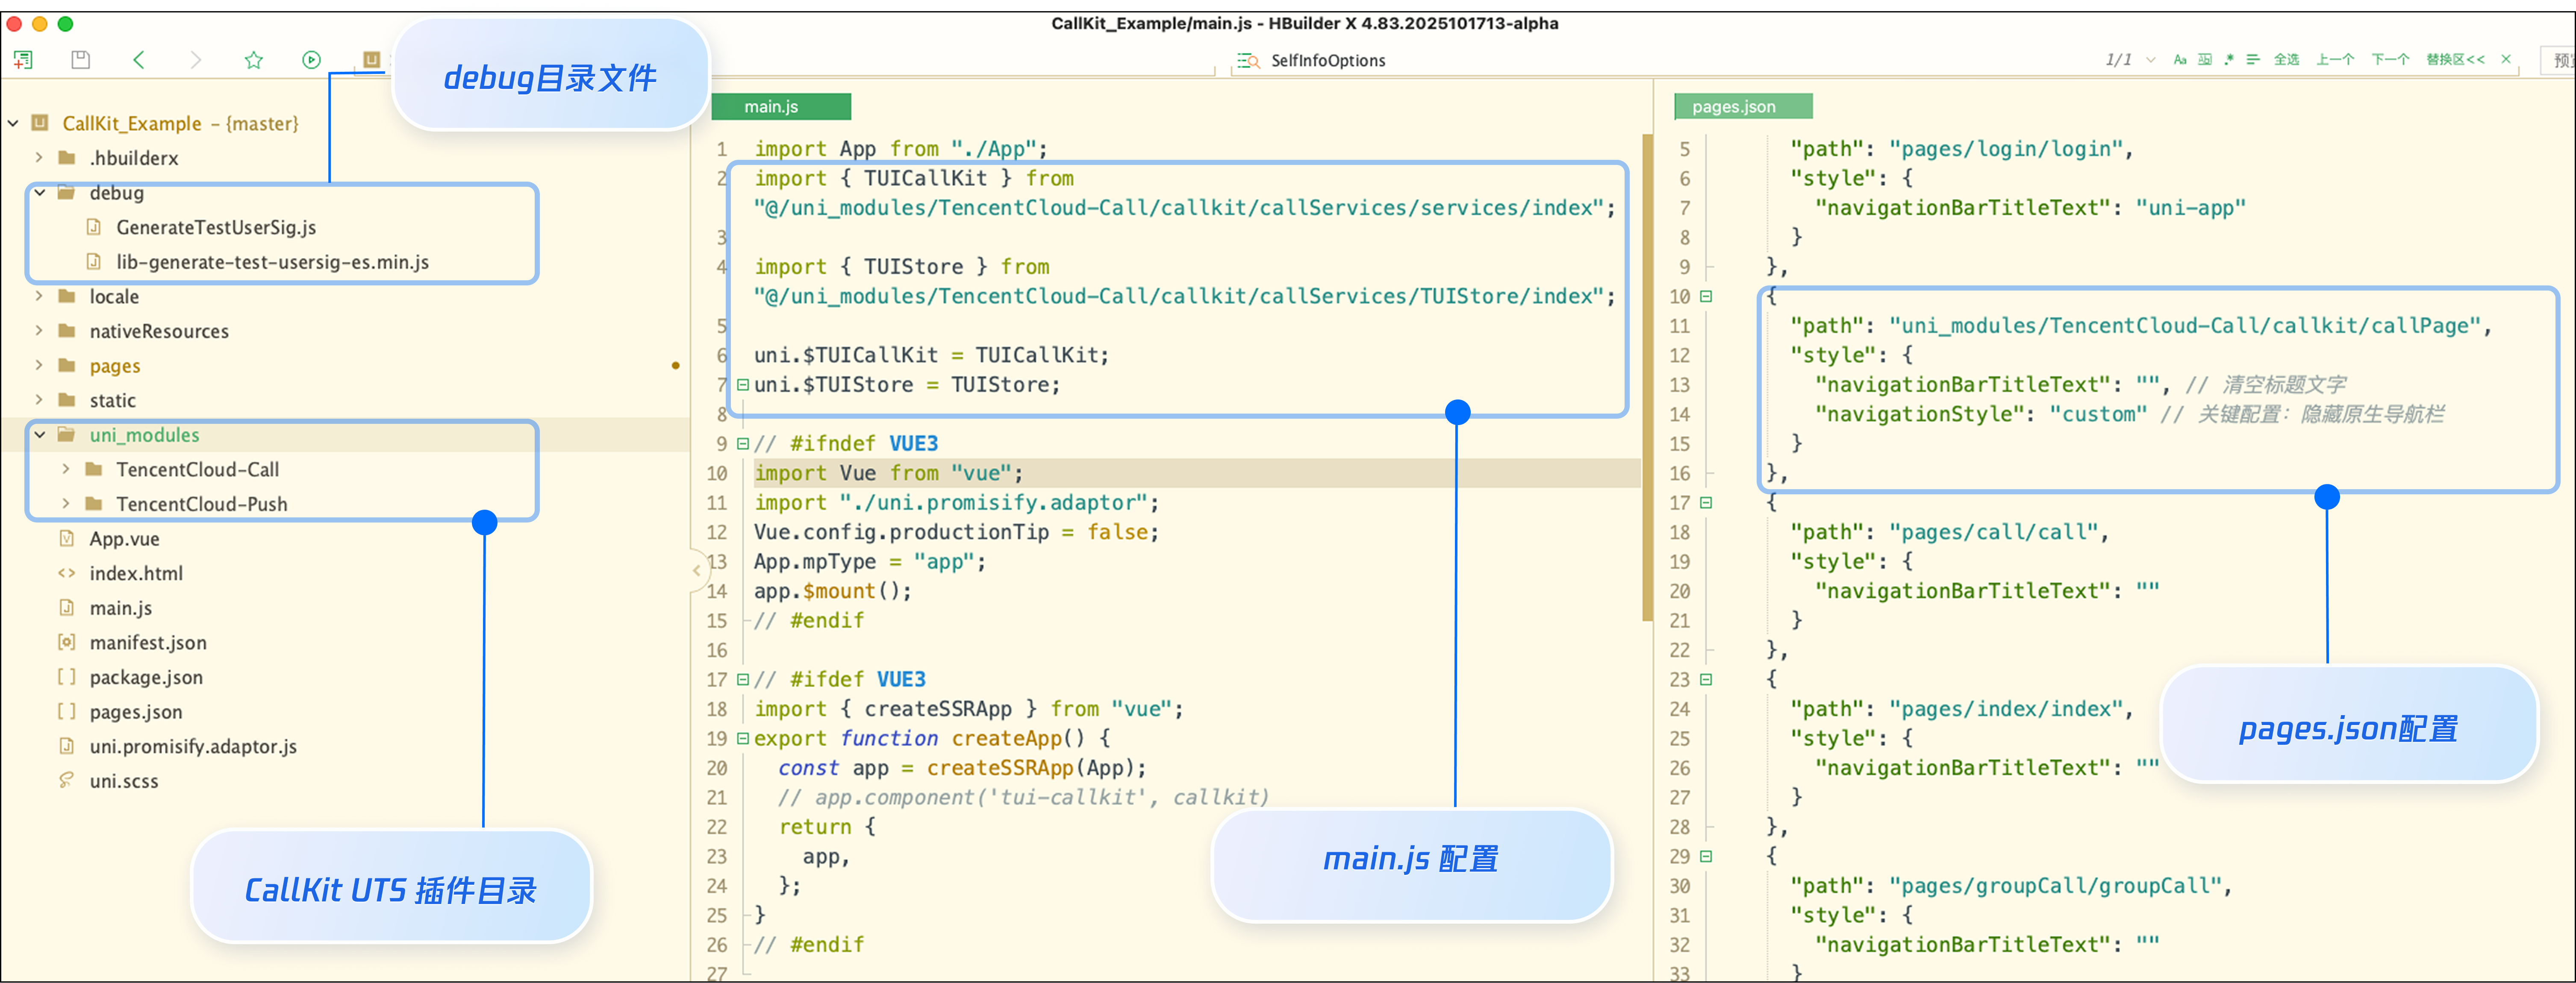2576x983 pixels.
Task: Expand the TencentCloud-Call folder
Action: click(66, 470)
